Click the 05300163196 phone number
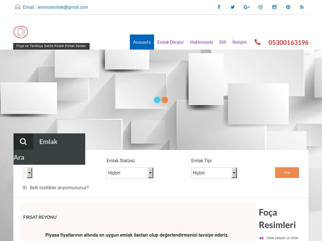Screen dimensions: 322x241 click(288, 43)
